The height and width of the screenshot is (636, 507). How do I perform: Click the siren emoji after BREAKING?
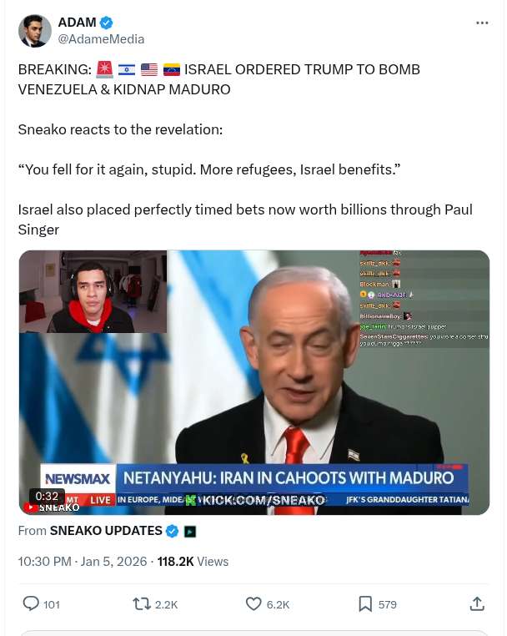click(x=104, y=69)
